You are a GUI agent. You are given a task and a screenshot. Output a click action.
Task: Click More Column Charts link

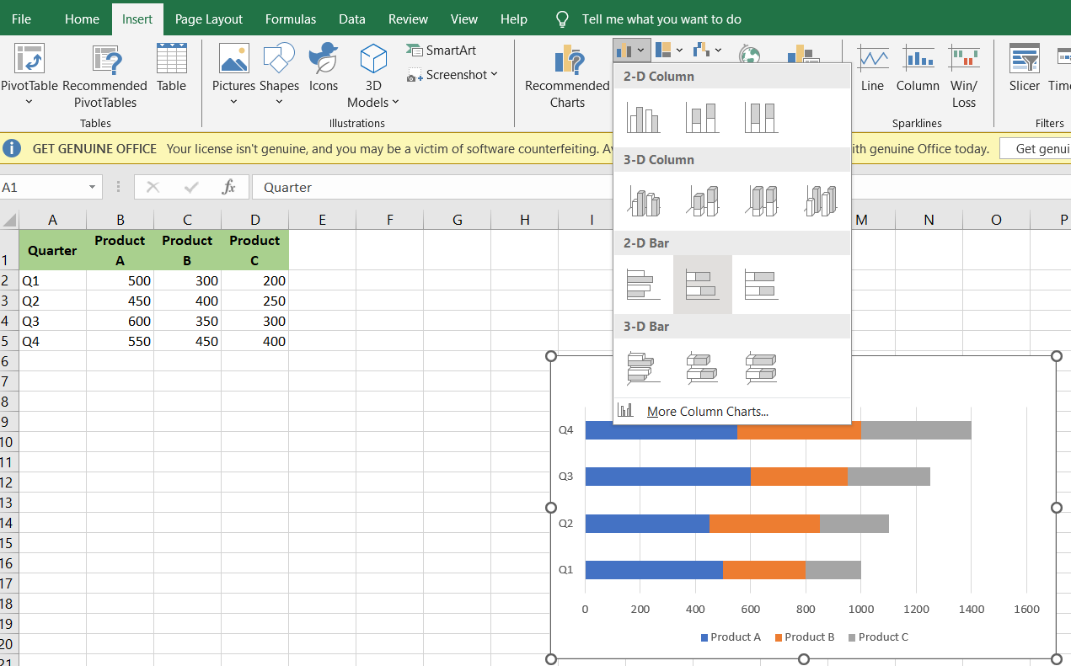point(706,410)
